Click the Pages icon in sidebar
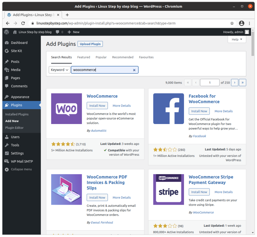The width and height of the screenshot is (257, 237). pos(7,78)
